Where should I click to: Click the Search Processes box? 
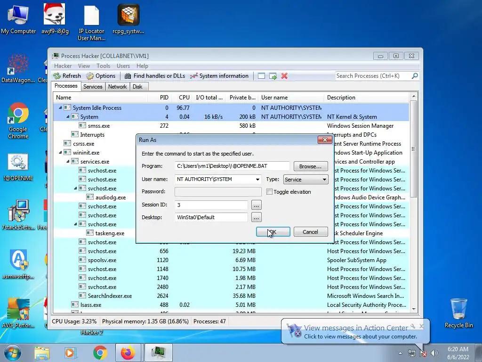pyautogui.click(x=373, y=76)
